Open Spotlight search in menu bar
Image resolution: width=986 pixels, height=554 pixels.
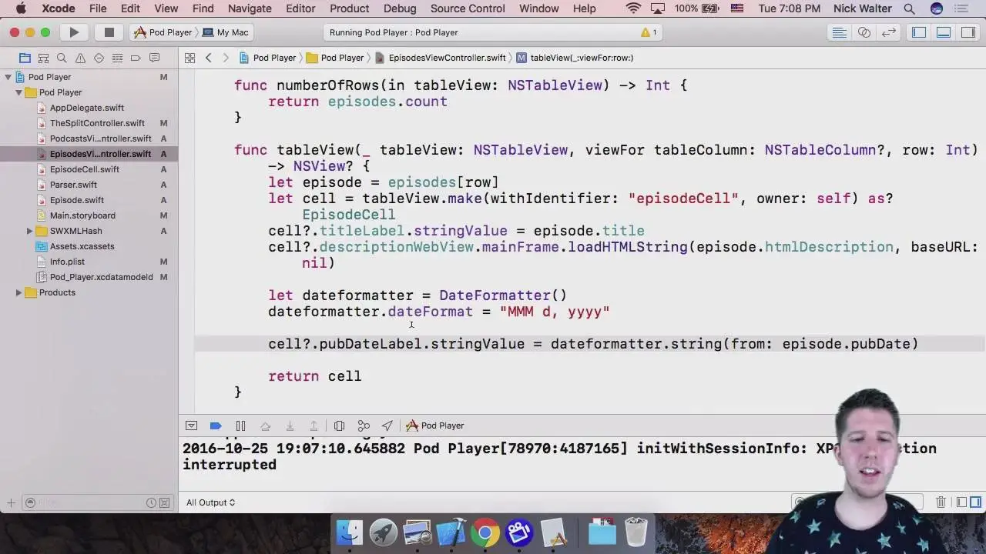click(x=910, y=8)
